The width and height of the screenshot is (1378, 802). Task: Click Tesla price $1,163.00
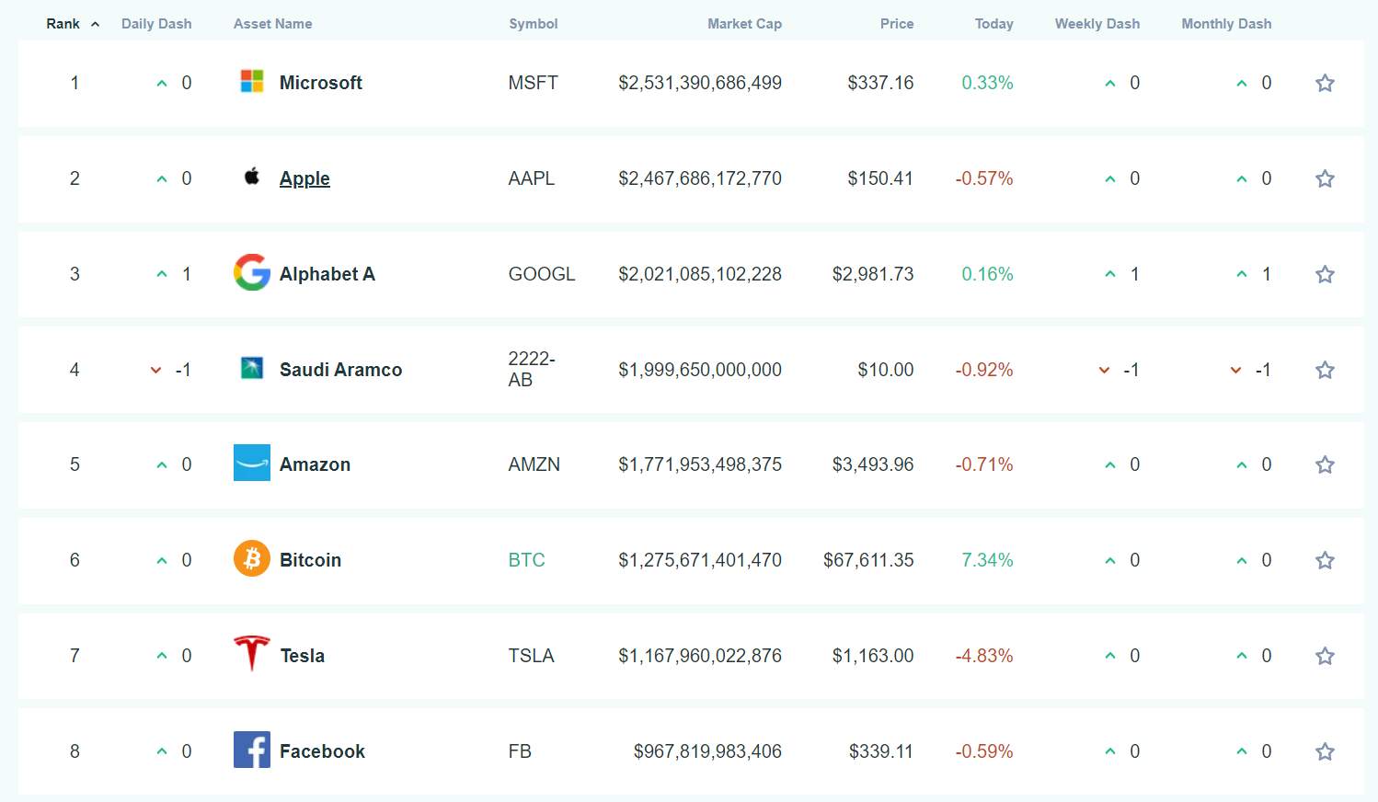pos(873,656)
